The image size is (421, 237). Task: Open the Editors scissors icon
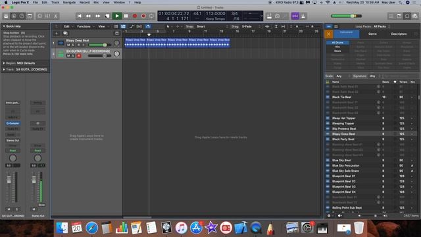(x=55, y=16)
